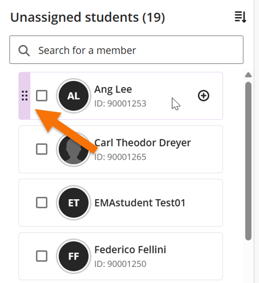This screenshot has width=259, height=283.
Task: Click the plus icon to add Ang Lee
Action: (x=204, y=95)
